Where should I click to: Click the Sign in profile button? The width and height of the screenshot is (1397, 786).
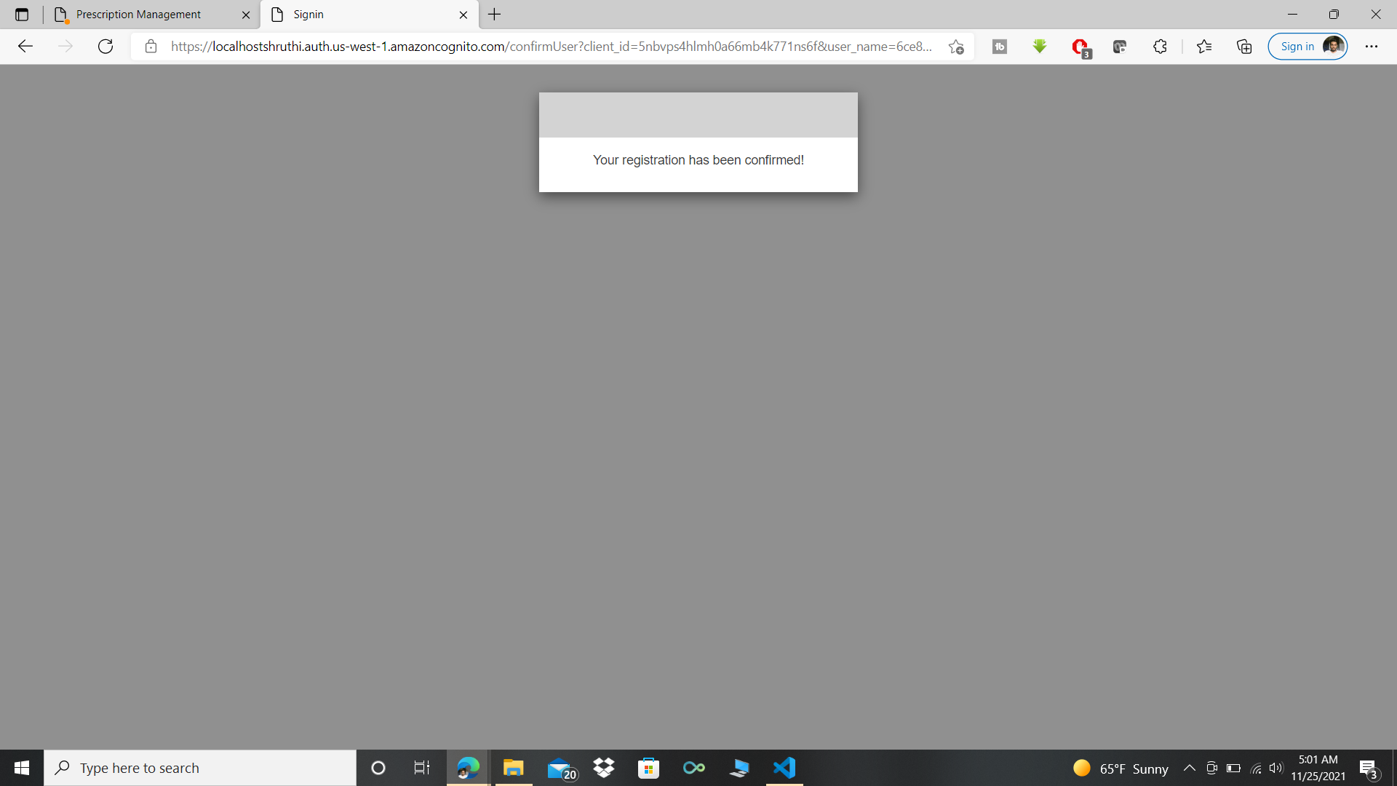[1308, 47]
